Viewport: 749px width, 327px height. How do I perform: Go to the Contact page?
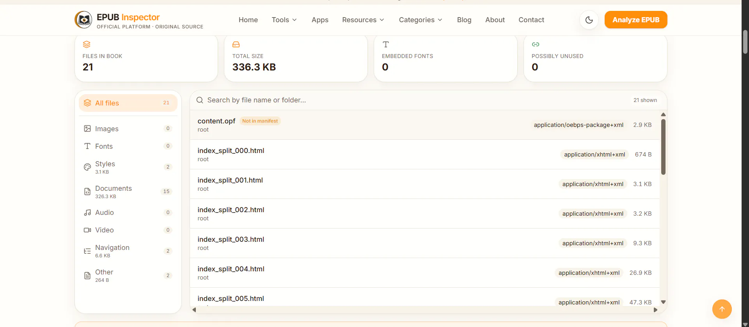[531, 20]
